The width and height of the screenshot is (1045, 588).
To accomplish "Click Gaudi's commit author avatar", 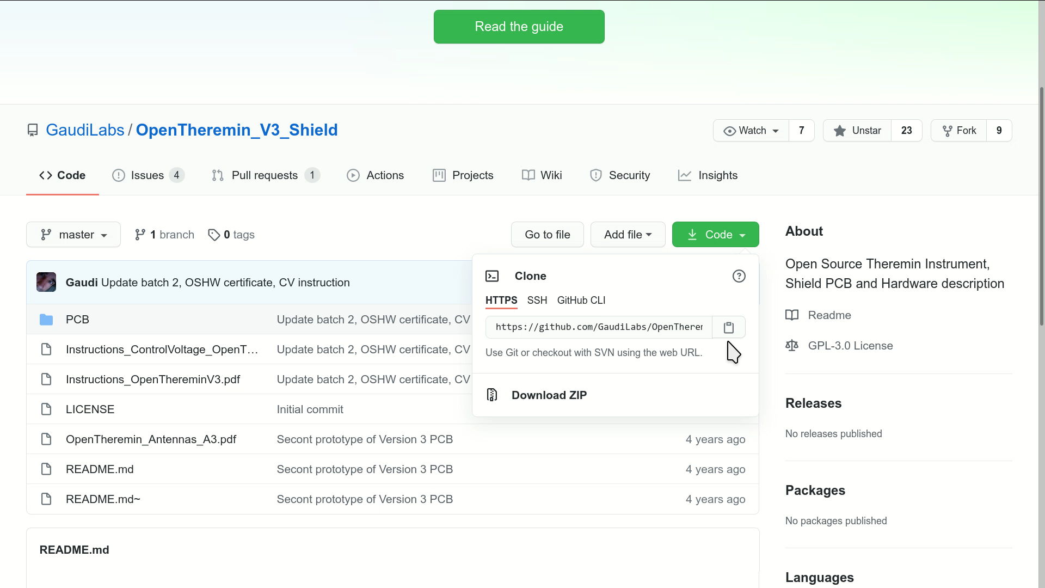I will click(46, 283).
